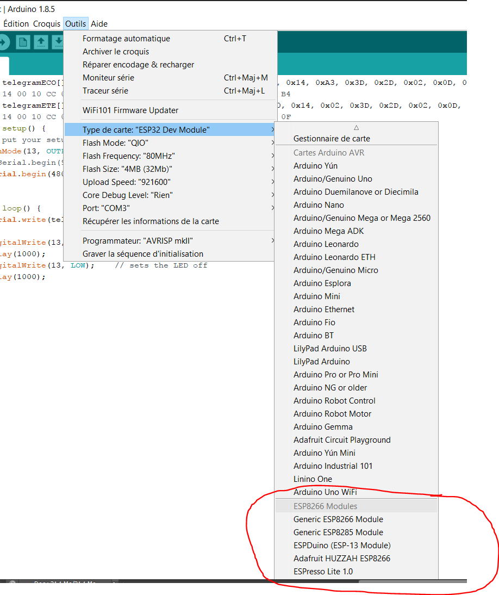Select Generic ESP8266 Module board
Viewport: 499px width, 595px height.
tap(338, 519)
